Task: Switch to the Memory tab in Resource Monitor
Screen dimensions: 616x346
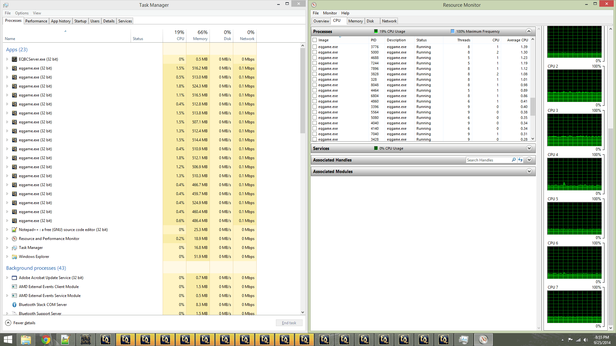Action: point(355,21)
